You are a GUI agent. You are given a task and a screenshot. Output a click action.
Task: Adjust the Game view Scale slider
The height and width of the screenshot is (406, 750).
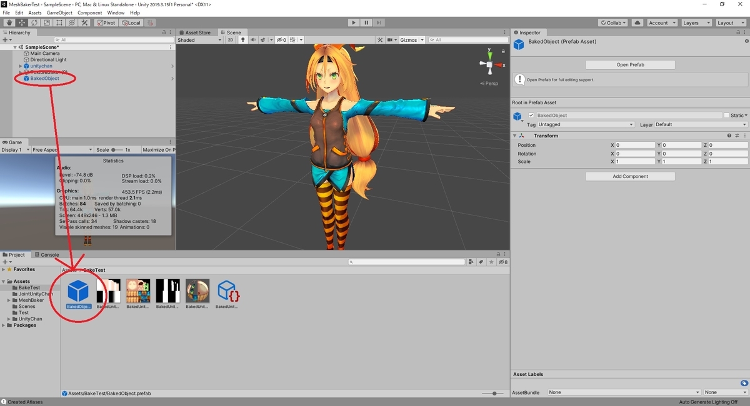coord(117,150)
